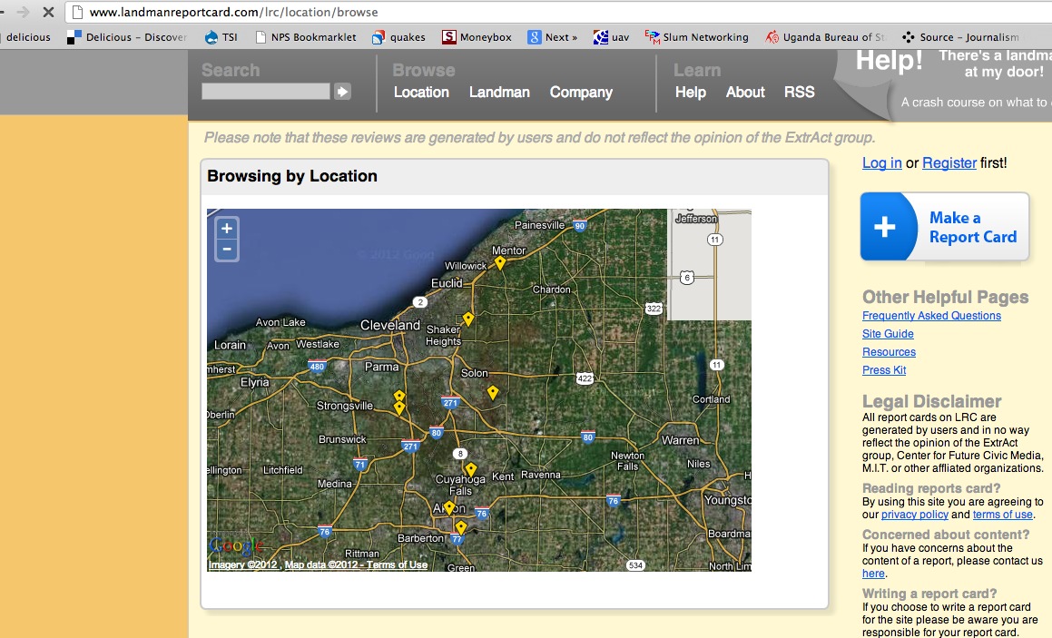
Task: Open Frequently Asked Questions
Action: pyautogui.click(x=931, y=315)
